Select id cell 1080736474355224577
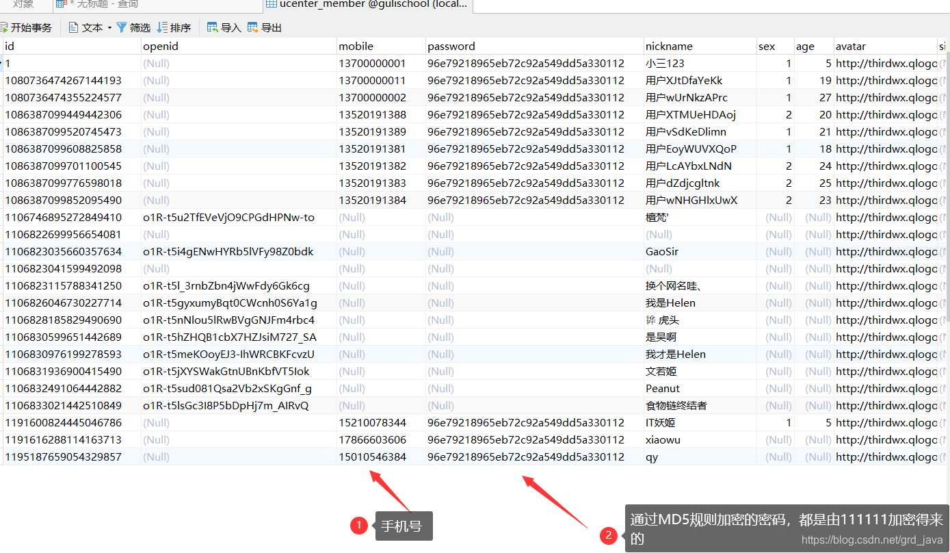 click(x=72, y=98)
